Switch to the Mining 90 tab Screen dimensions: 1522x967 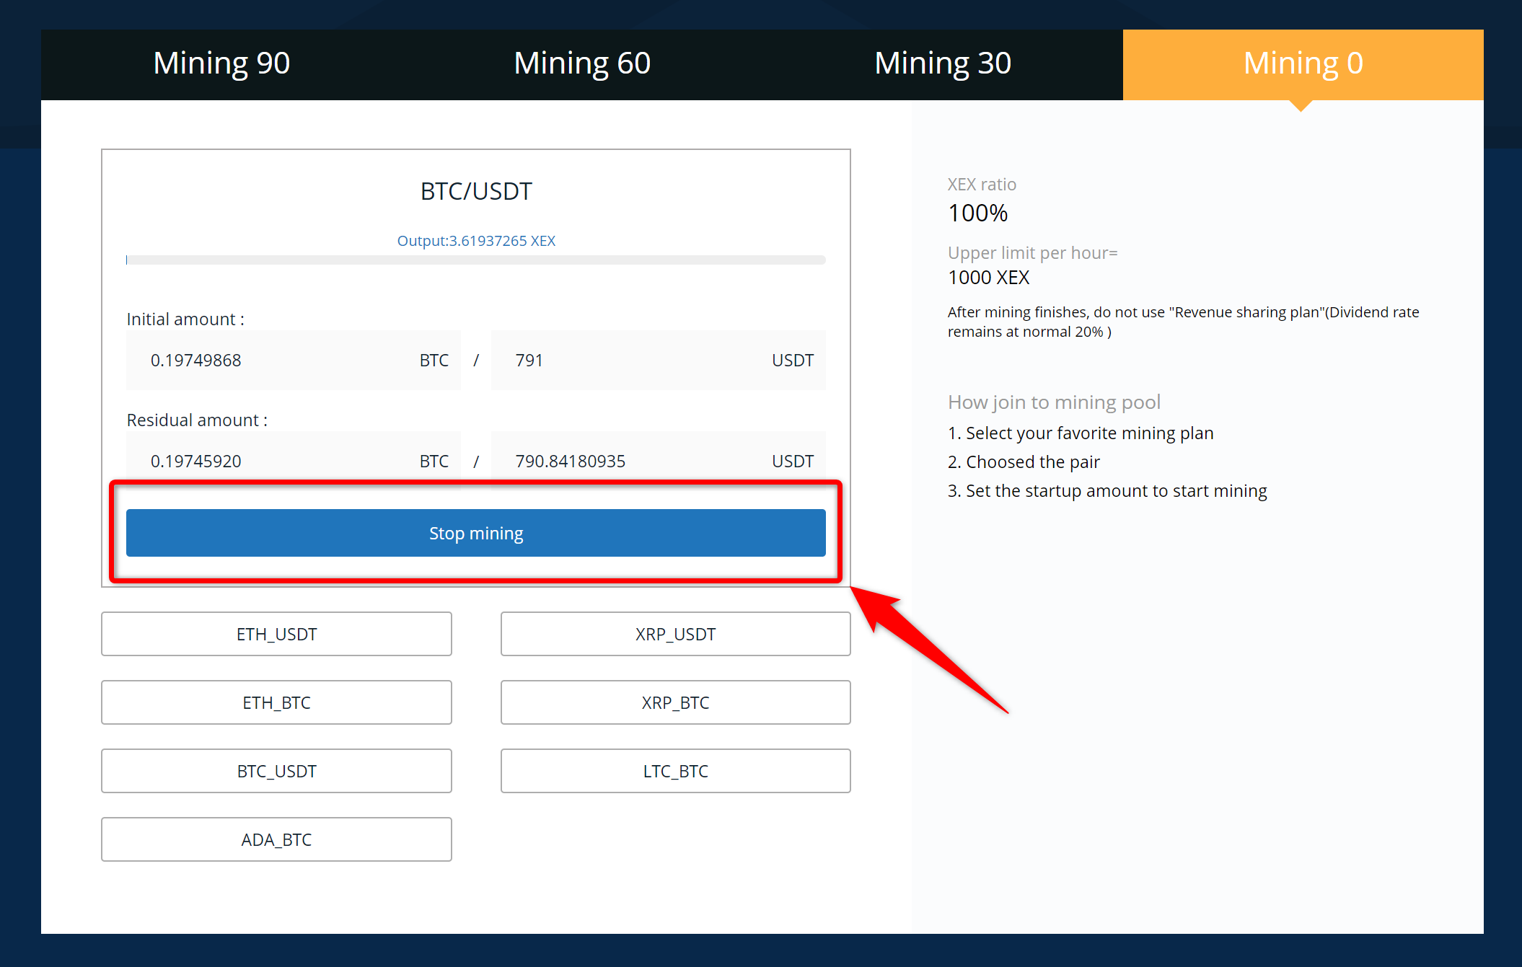(x=221, y=64)
